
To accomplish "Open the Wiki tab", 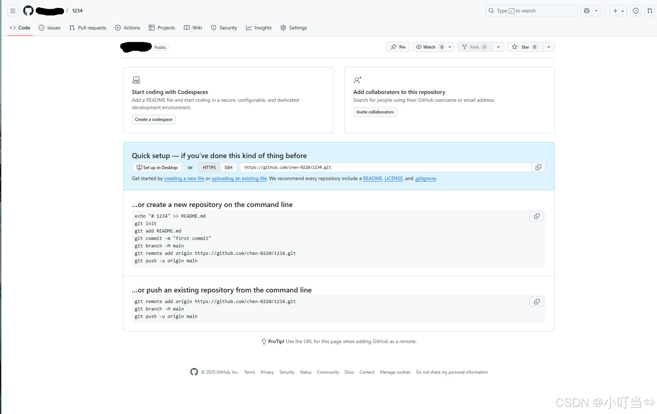I will click(x=193, y=28).
